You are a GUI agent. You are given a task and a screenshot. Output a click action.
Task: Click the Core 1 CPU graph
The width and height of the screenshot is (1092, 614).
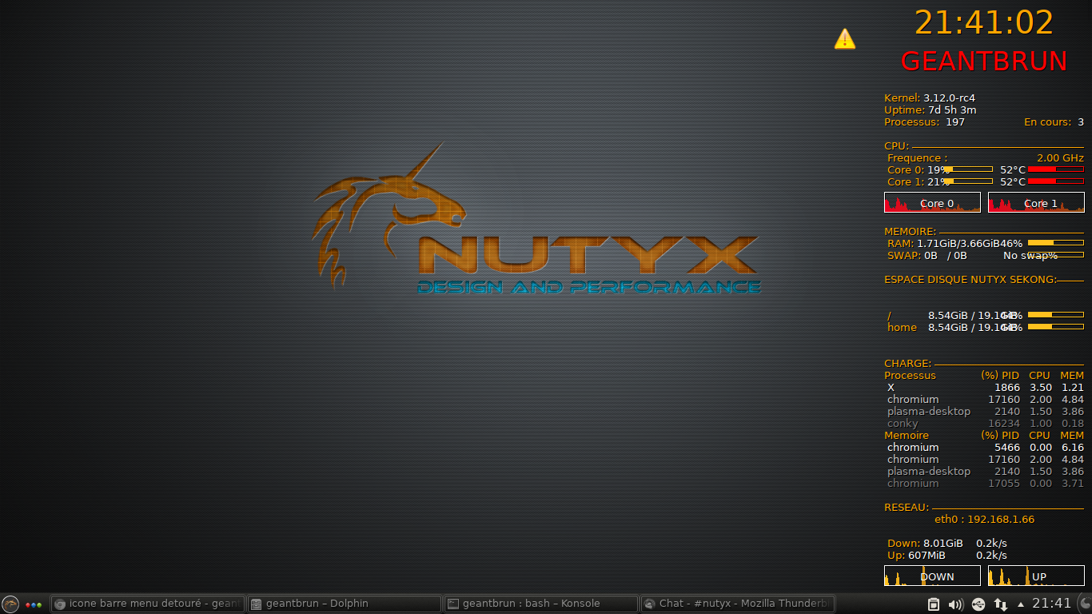[x=1036, y=202]
